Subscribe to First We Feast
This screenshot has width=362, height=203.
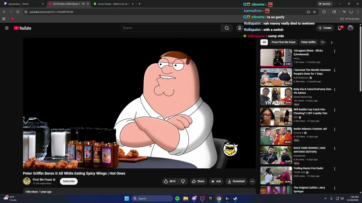(69, 181)
